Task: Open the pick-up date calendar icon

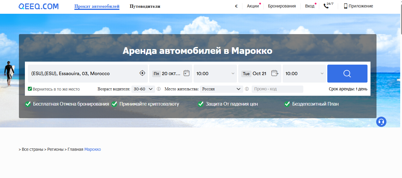Action: click(x=187, y=73)
